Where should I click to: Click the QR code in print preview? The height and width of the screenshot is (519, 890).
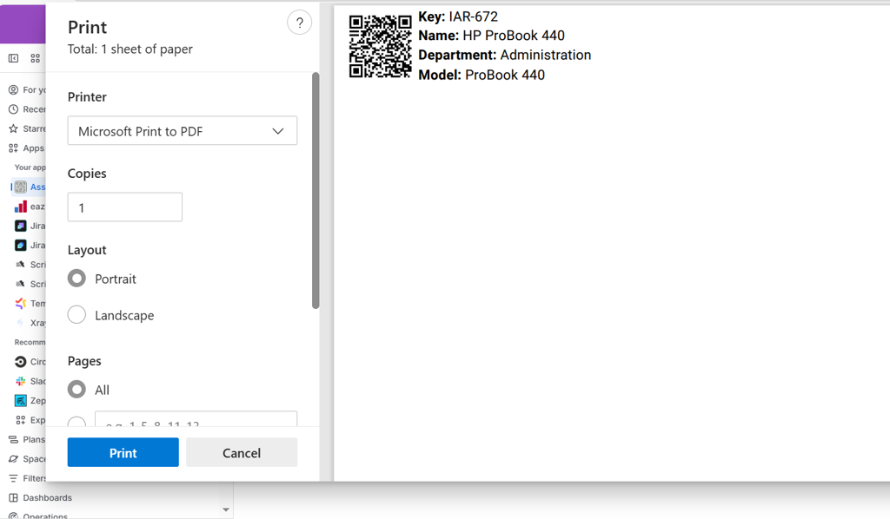381,47
